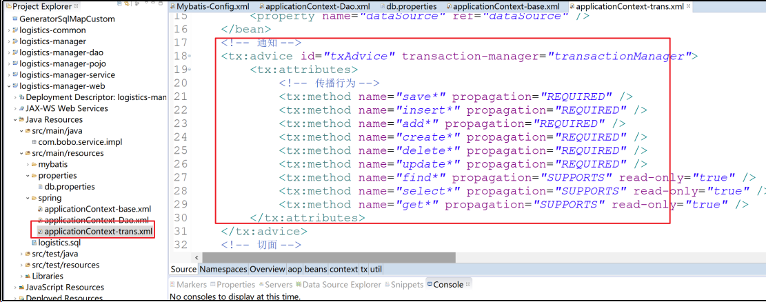Screen dimensions: 766x302
Task: Click the logistics-common project icon
Action: tap(15, 30)
